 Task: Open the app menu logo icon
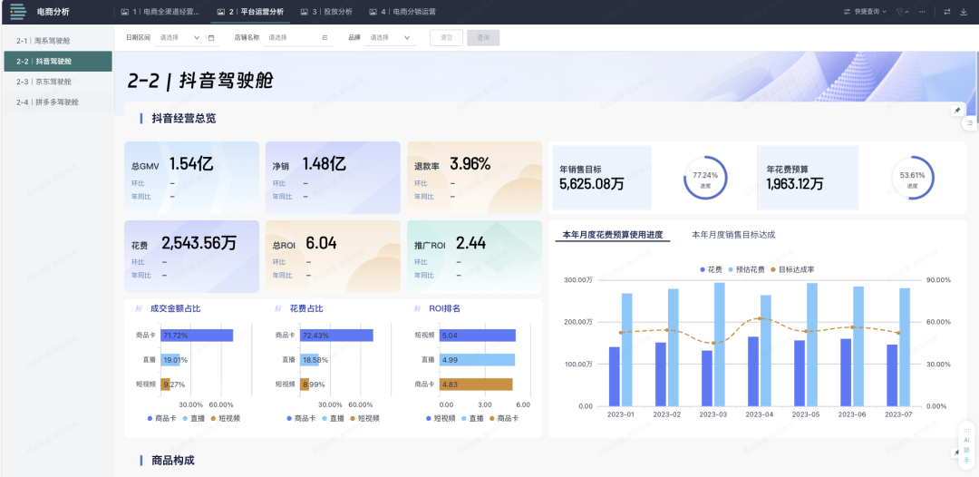click(x=18, y=11)
